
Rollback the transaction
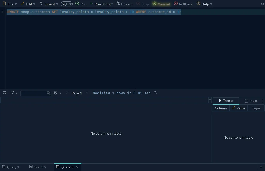(183, 4)
